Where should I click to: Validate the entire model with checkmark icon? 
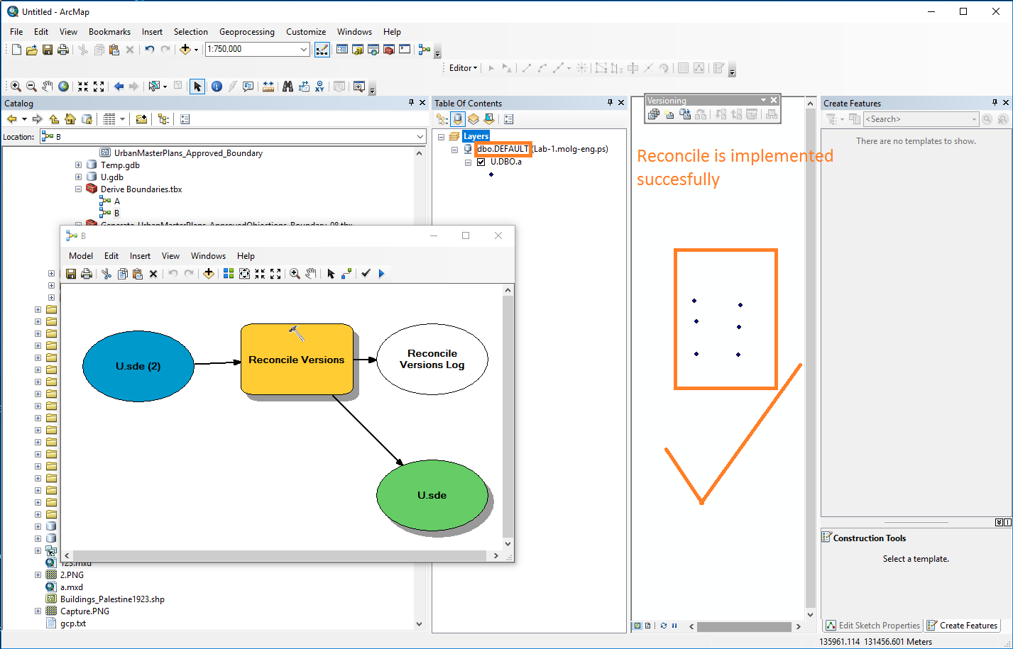point(366,274)
